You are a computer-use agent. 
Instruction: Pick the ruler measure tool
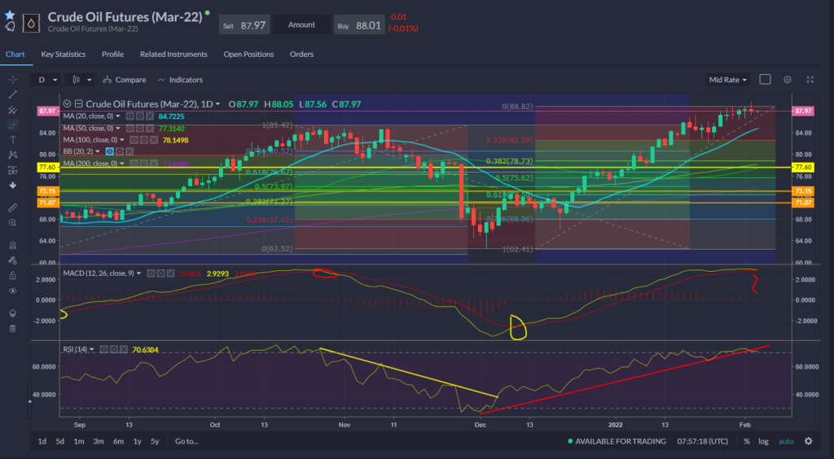[x=12, y=208]
